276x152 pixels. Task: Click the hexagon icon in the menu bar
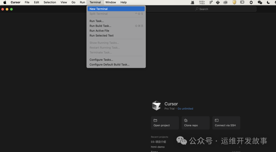point(251,2)
